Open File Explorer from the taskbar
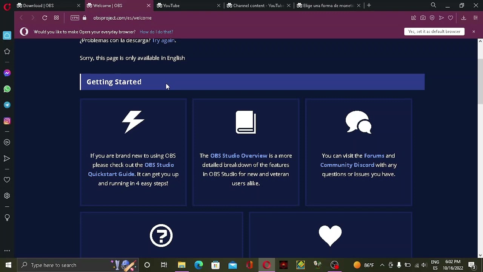 tap(182, 265)
